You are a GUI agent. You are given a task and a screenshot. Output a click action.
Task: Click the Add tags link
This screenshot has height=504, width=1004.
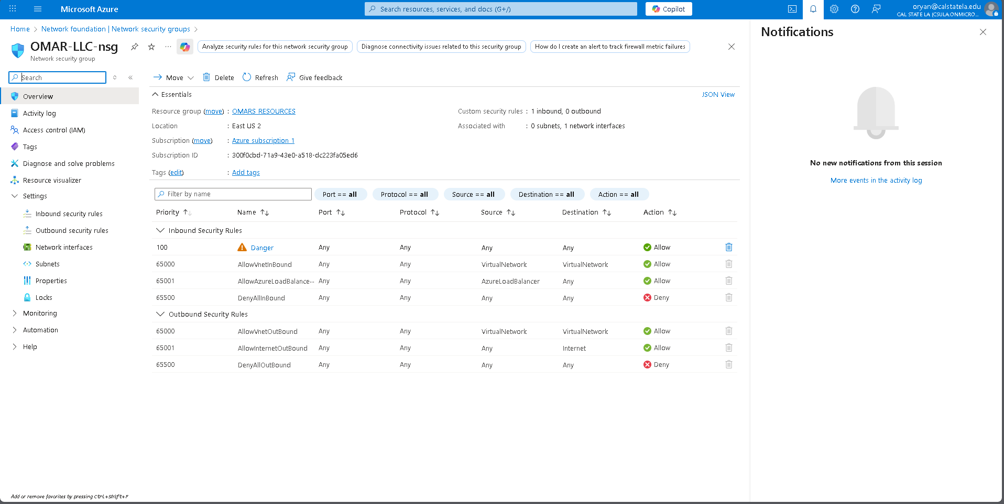click(246, 172)
